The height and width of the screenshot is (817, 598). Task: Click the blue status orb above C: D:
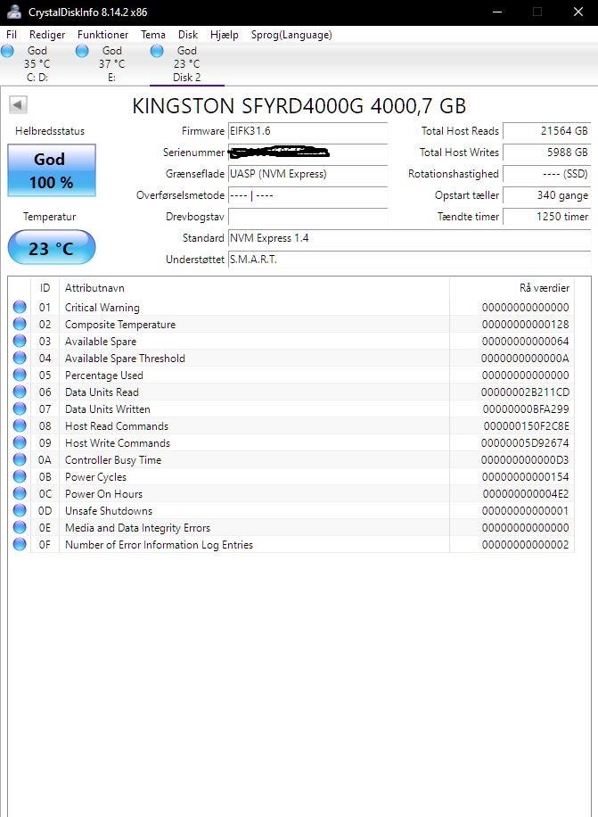[x=7, y=51]
